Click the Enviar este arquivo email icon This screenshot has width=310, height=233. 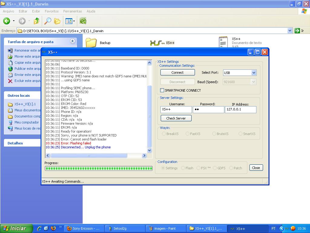[x=10, y=75]
